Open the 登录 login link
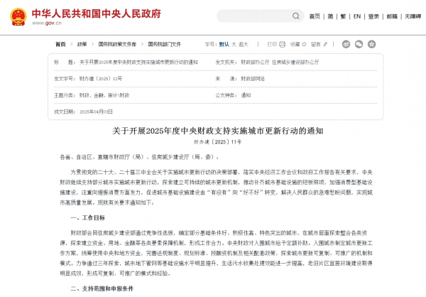The image size is (426, 297). 373,16
